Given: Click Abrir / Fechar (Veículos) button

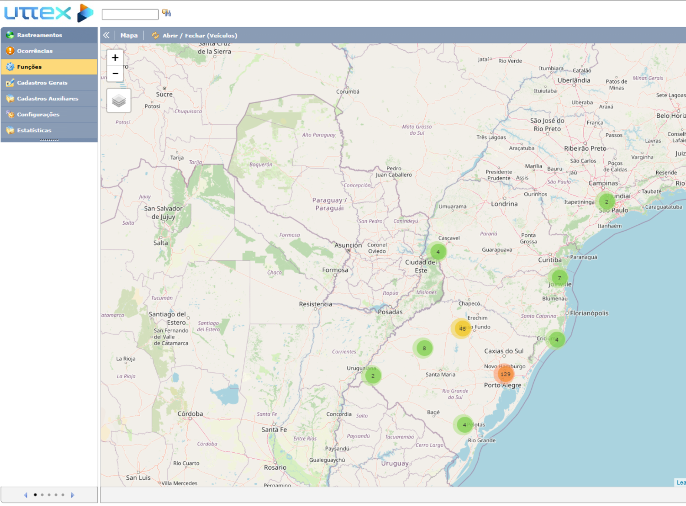Looking at the screenshot, I should tap(194, 36).
